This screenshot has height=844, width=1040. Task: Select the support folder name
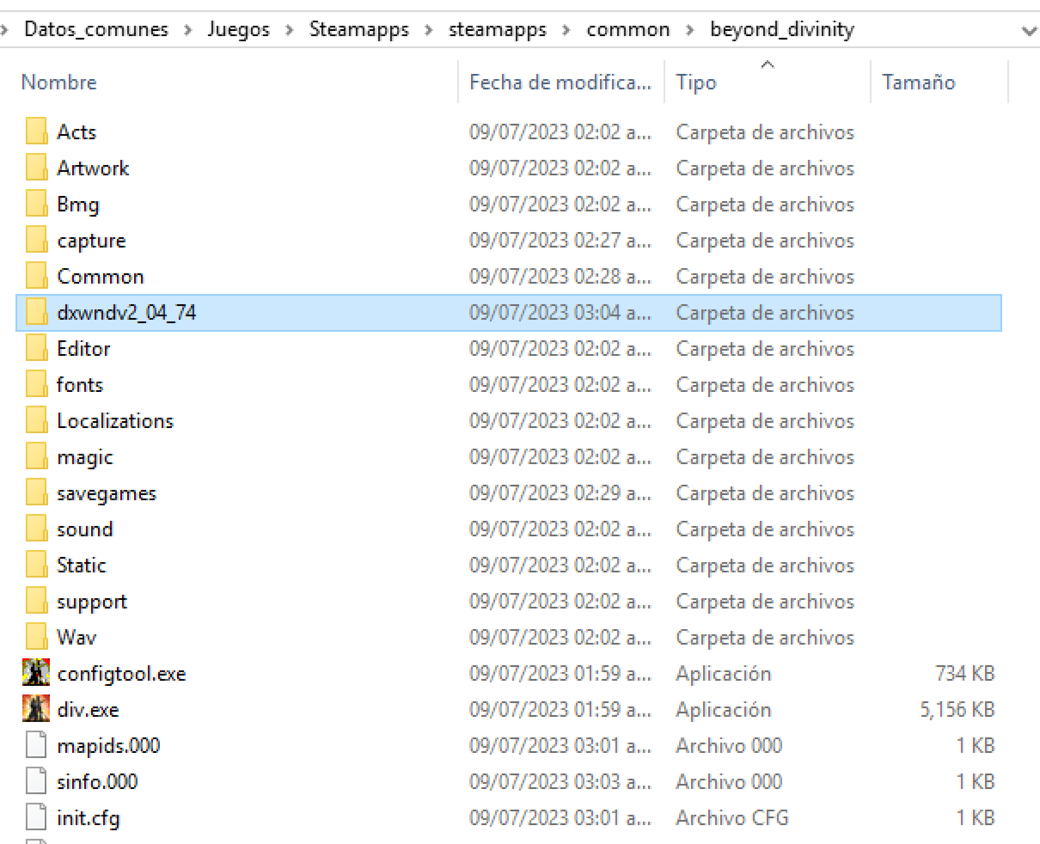[92, 602]
